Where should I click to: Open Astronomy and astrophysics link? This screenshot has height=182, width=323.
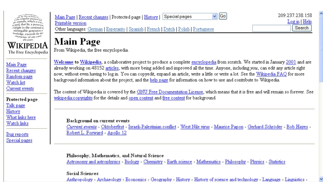pos(93,162)
